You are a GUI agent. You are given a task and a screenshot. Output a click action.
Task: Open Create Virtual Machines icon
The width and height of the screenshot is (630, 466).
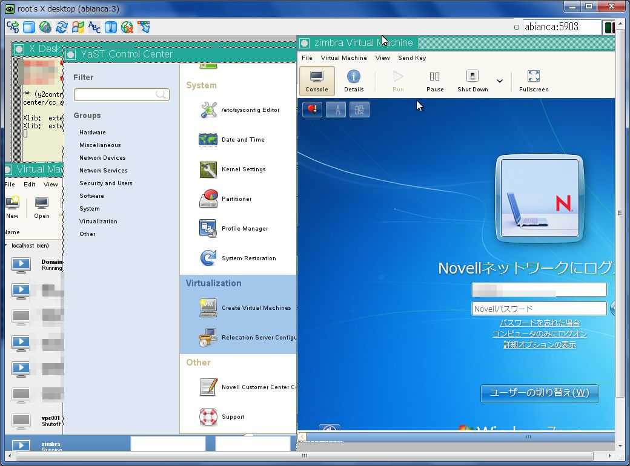(208, 308)
